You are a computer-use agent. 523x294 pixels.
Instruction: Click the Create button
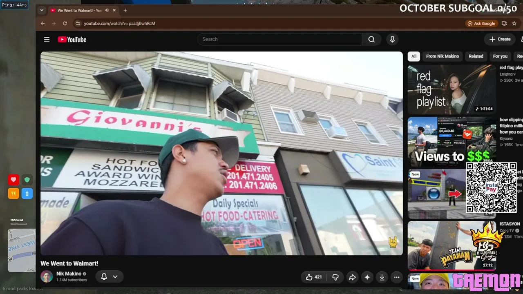click(x=500, y=39)
